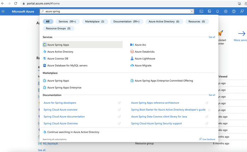This screenshot has height=152, width=247.
Task: Select the All filter pill
Action: point(48,22)
